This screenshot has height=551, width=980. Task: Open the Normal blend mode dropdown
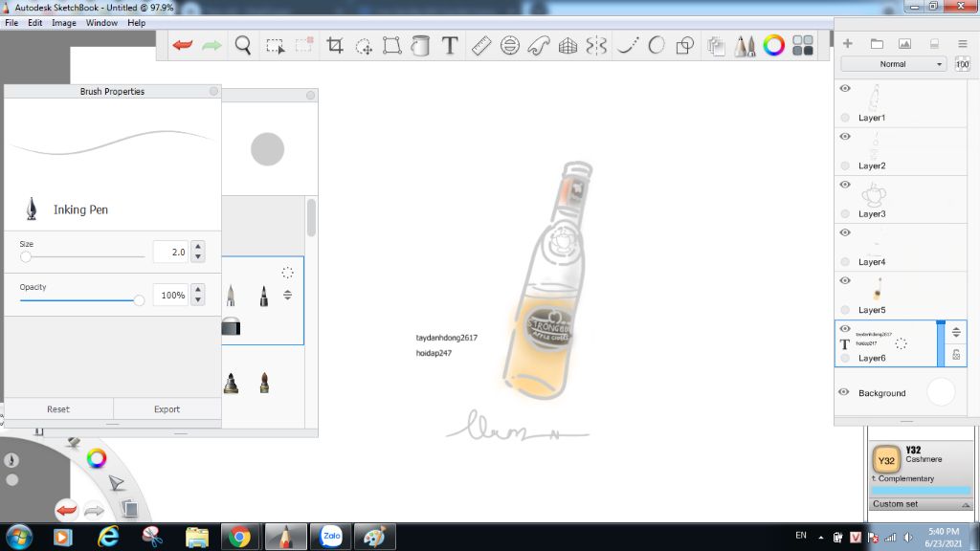(x=893, y=64)
